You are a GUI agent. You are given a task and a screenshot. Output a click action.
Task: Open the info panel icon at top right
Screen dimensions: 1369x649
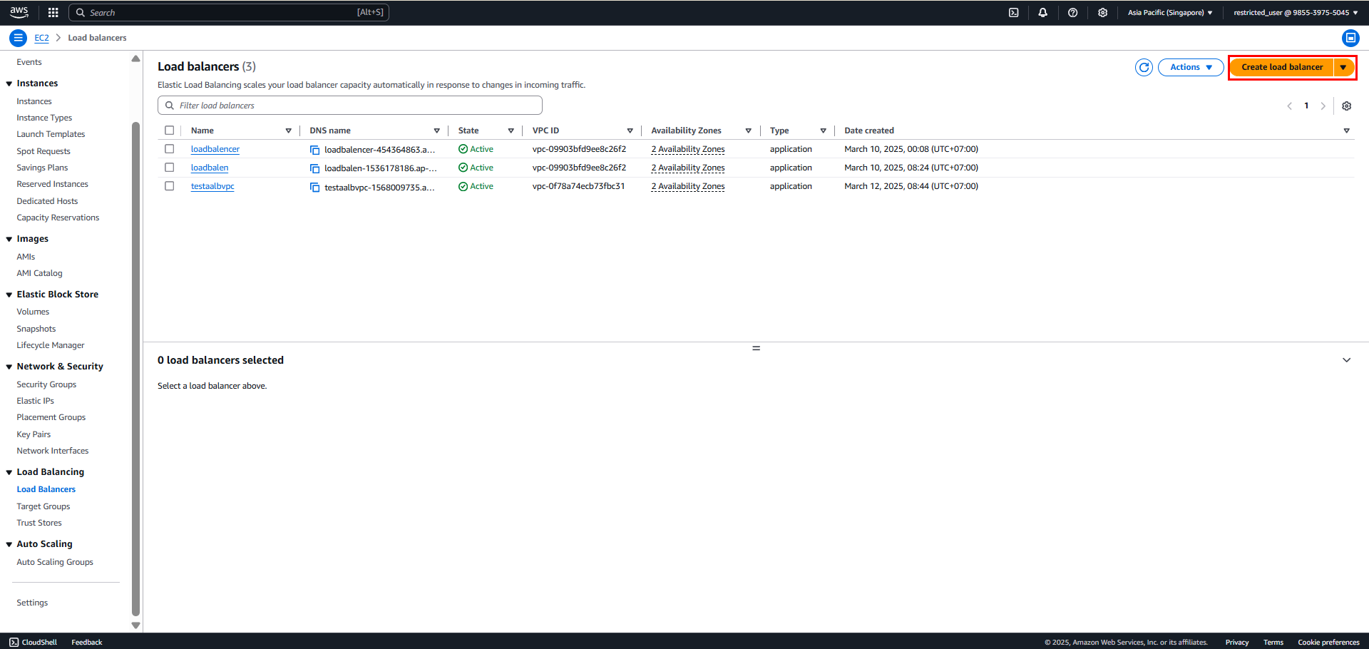(x=1350, y=38)
